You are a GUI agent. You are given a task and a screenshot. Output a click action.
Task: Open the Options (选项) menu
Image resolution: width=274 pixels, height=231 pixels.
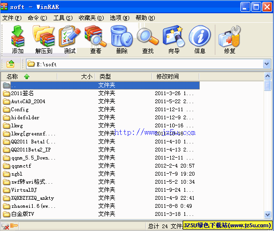pos(120,18)
